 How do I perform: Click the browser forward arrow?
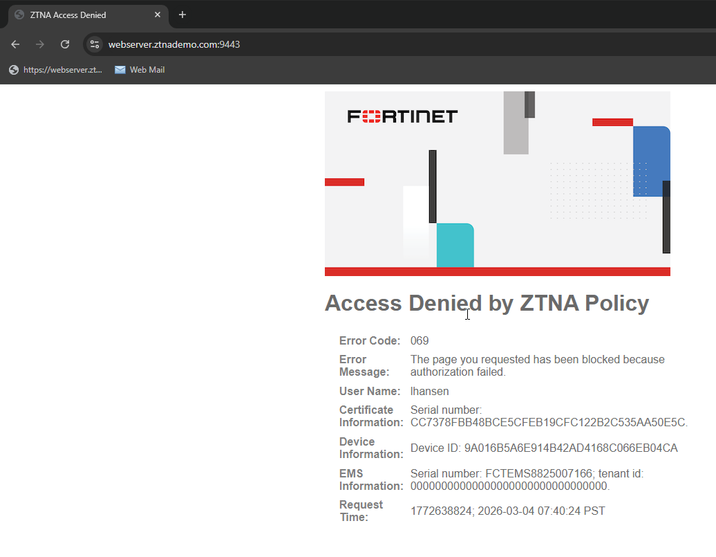(x=40, y=44)
